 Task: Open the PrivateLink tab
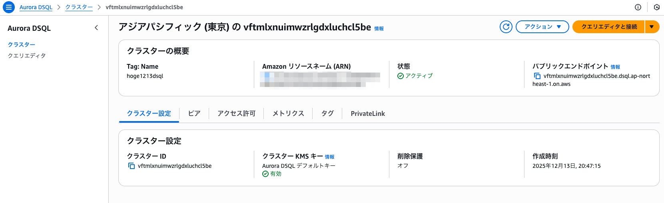coord(368,113)
